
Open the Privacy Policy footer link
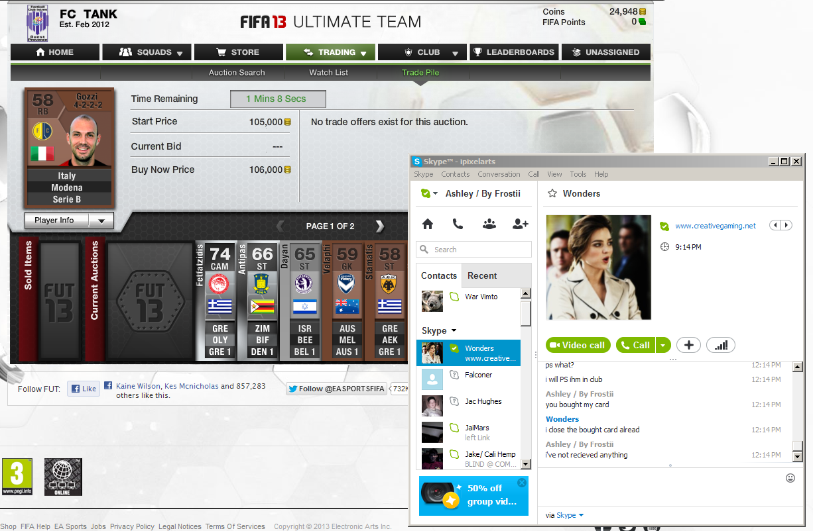tap(132, 526)
